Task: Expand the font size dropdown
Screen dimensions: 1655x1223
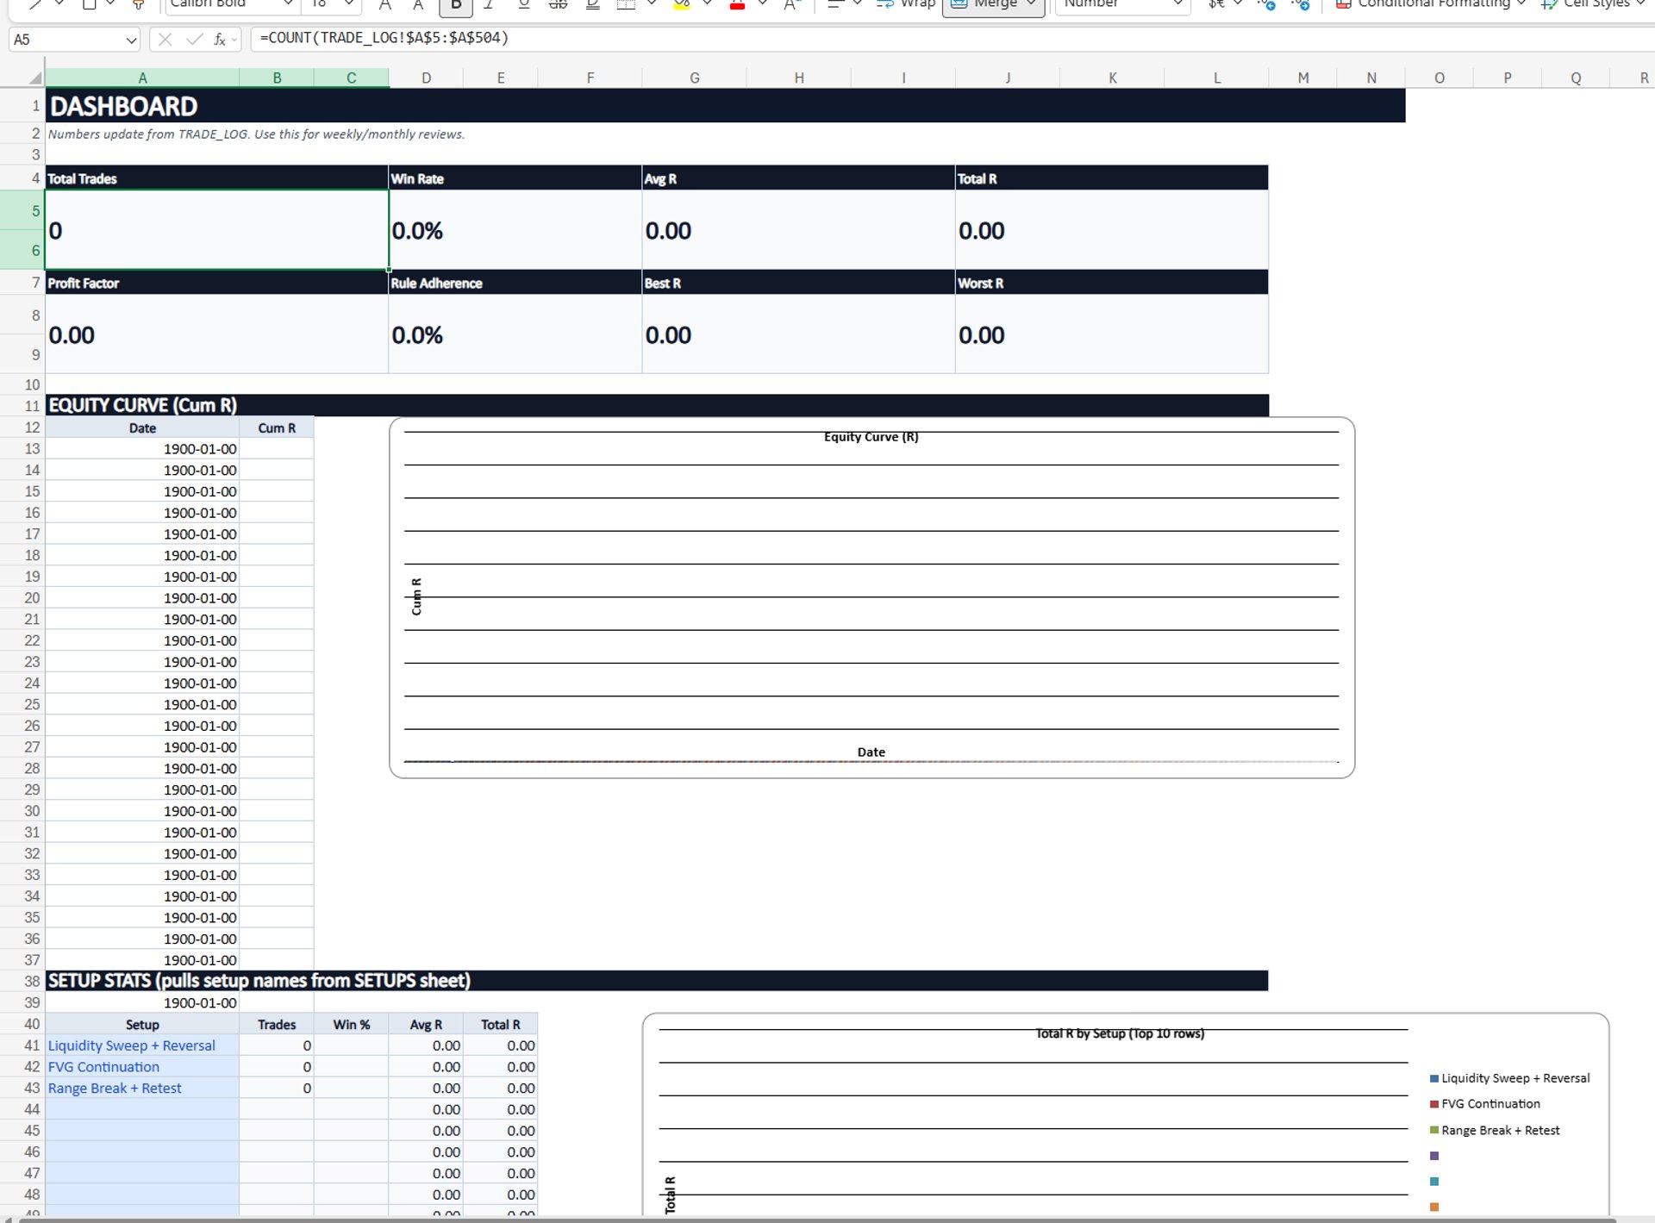Action: coord(348,4)
